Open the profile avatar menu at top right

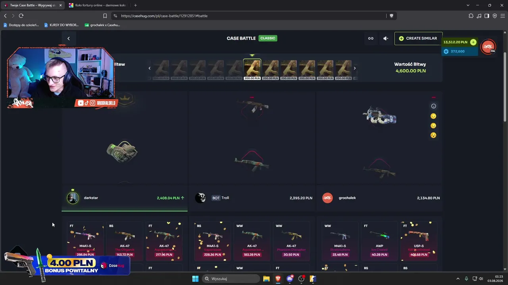click(x=488, y=47)
